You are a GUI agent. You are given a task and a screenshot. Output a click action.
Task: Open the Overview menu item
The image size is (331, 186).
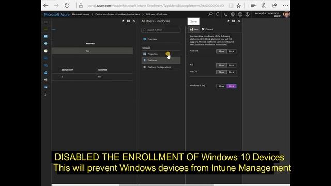click(161, 39)
